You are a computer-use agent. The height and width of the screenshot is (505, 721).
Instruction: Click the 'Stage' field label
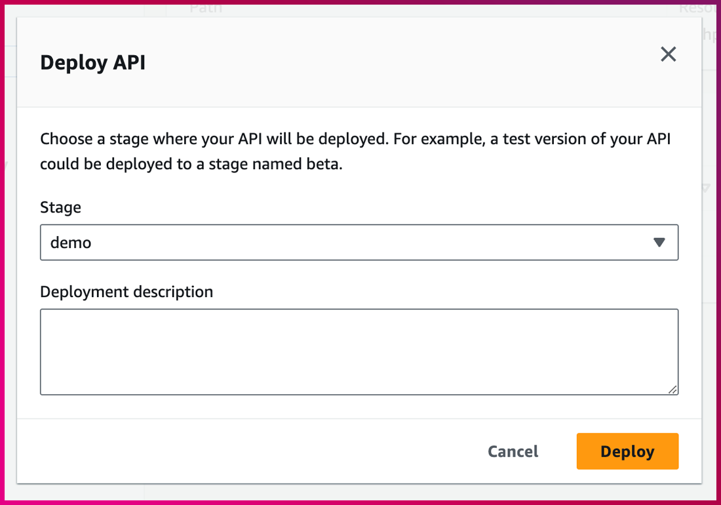pyautogui.click(x=60, y=207)
